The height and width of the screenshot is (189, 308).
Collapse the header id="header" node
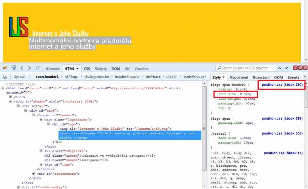pyautogui.click(x=33, y=115)
